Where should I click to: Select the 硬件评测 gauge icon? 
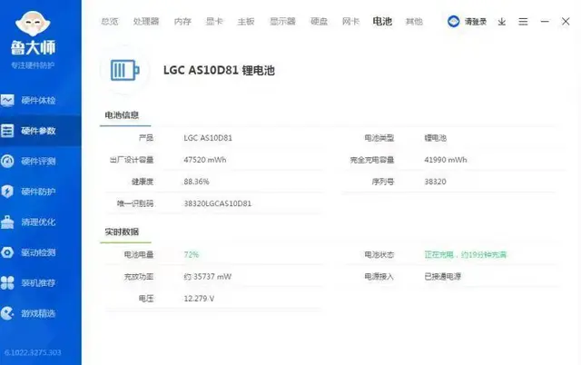[x=7, y=162]
